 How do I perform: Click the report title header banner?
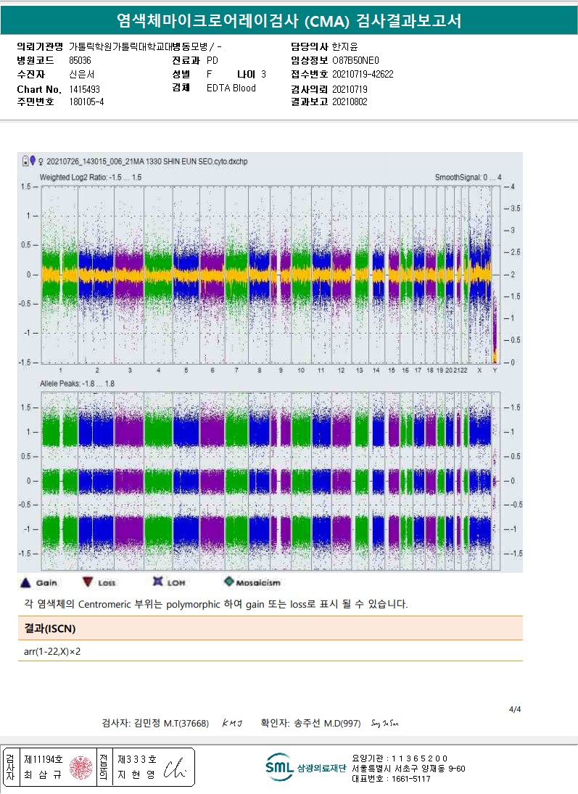click(289, 20)
